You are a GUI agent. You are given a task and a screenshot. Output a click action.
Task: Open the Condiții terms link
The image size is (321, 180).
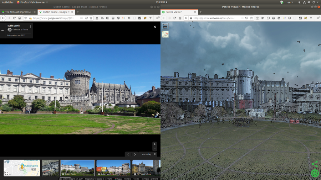[x=136, y=179]
